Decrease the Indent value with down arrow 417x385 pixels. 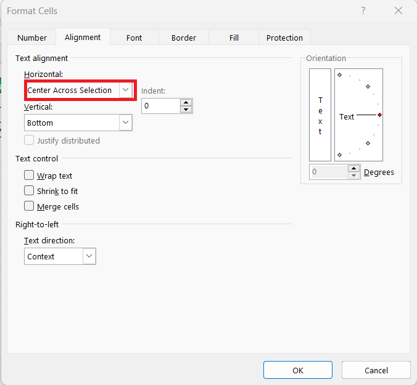186,109
